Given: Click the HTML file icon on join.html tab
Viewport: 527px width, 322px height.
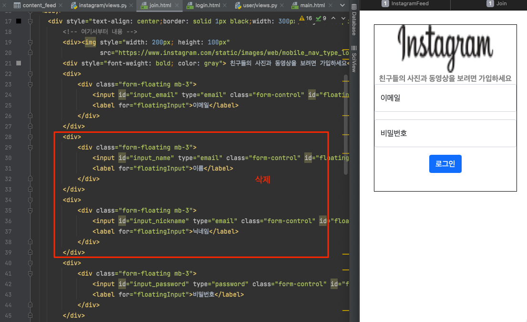Looking at the screenshot, I should pyautogui.click(x=144, y=5).
